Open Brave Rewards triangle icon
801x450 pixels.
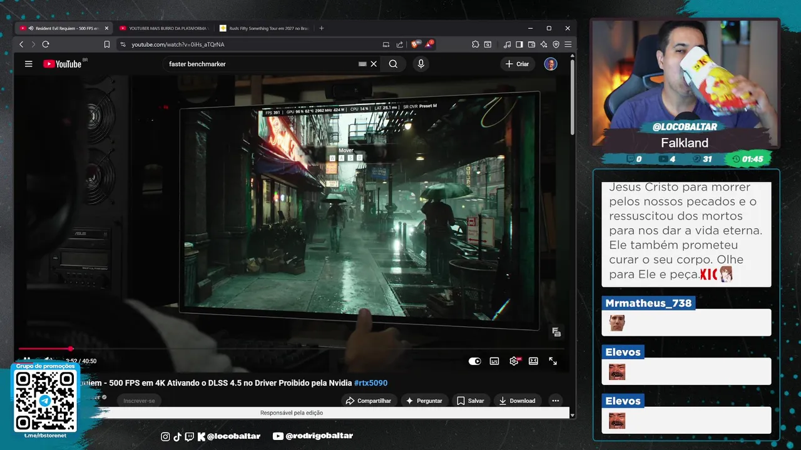(x=429, y=44)
